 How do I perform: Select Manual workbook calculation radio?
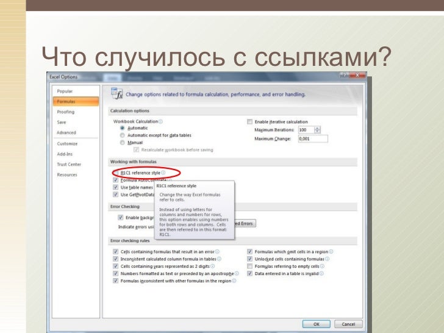click(123, 143)
